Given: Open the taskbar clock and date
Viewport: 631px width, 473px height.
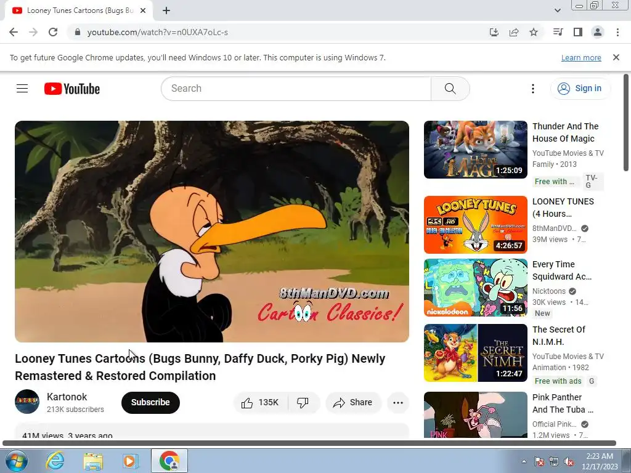Looking at the screenshot, I should (600, 461).
